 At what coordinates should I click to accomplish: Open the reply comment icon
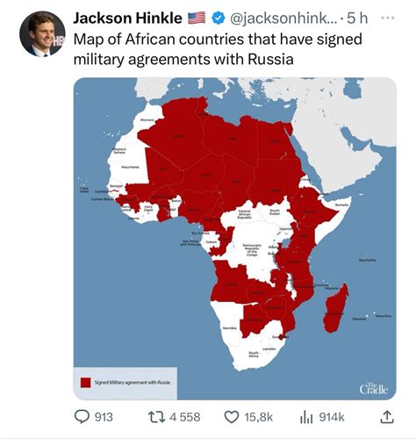(82, 417)
